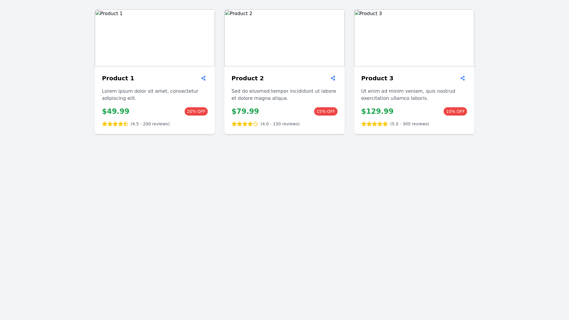Share Product 3 using its share icon

[463, 78]
